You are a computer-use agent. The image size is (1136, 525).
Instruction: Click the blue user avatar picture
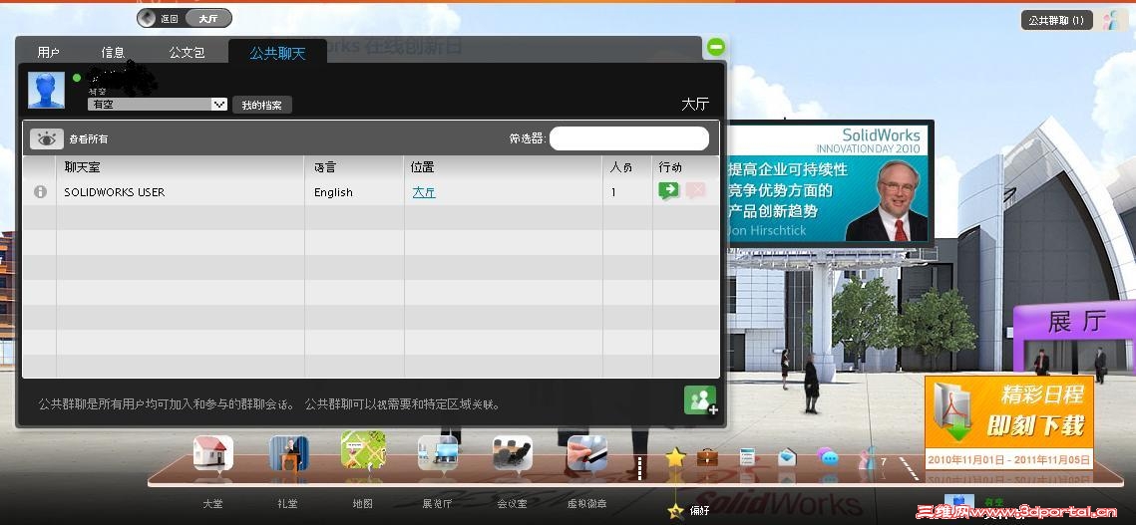point(46,91)
